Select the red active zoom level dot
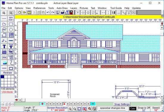 (64, 104)
